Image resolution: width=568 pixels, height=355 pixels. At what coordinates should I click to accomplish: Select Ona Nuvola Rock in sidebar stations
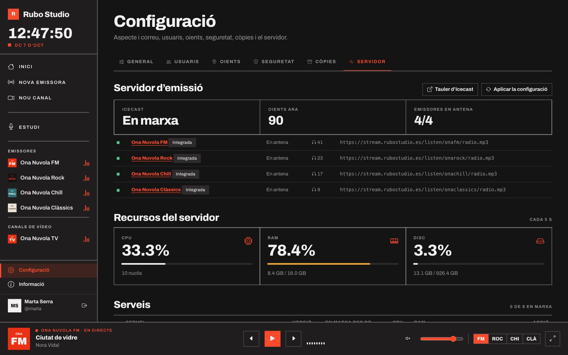[x=48, y=178]
